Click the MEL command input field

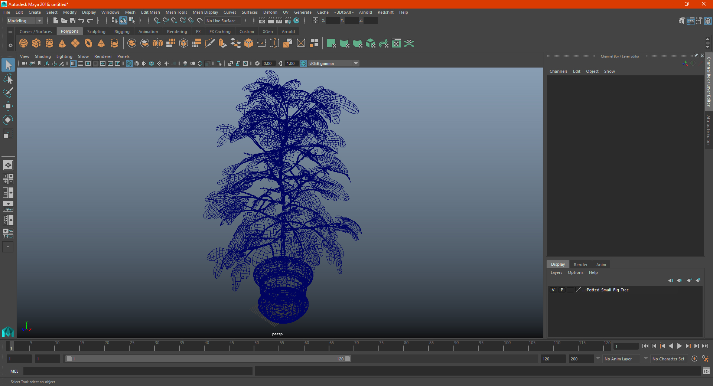point(138,371)
